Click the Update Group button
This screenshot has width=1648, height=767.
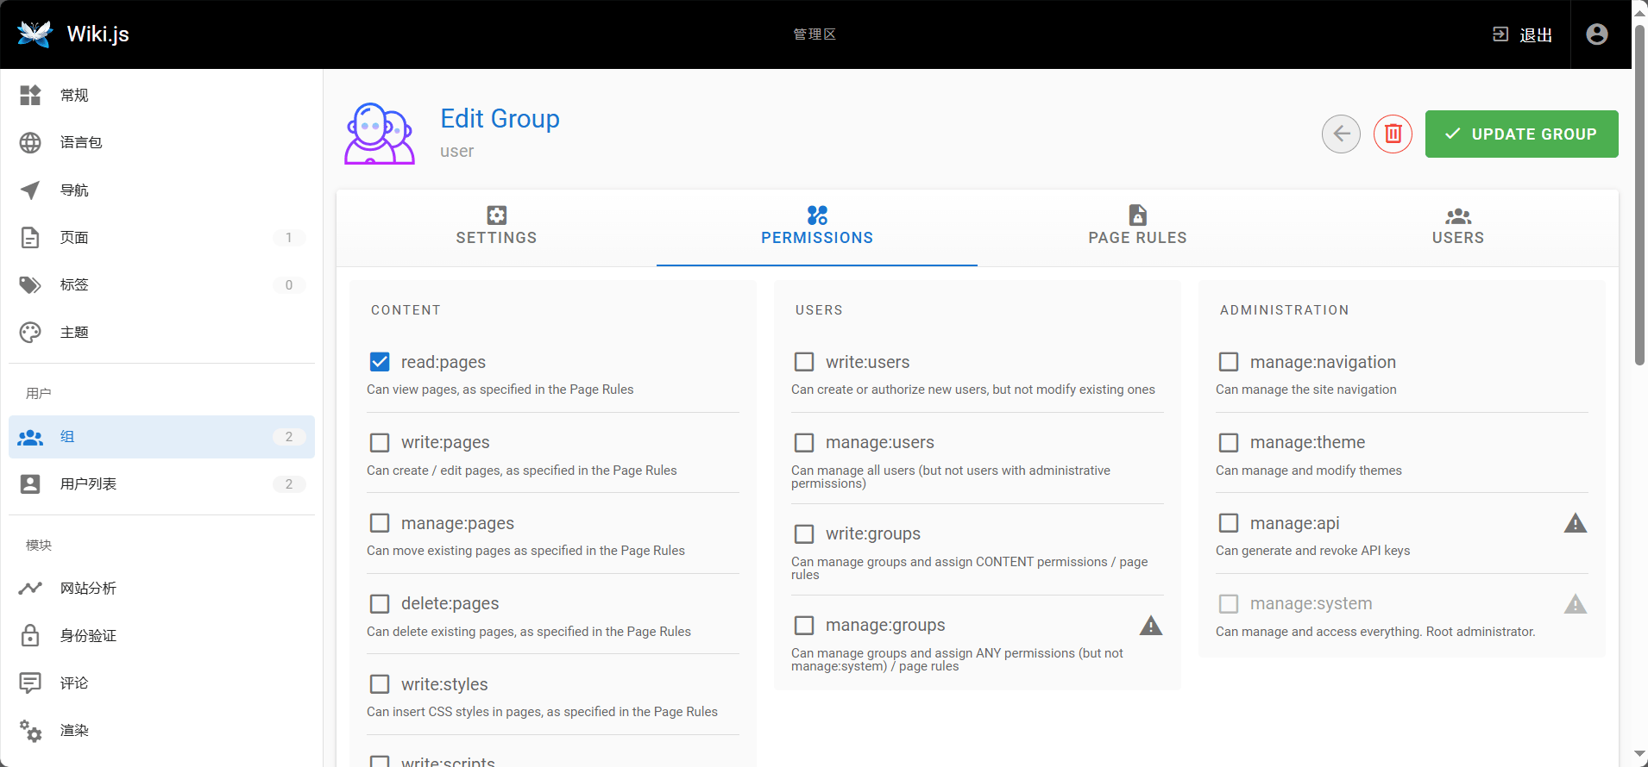coord(1521,134)
